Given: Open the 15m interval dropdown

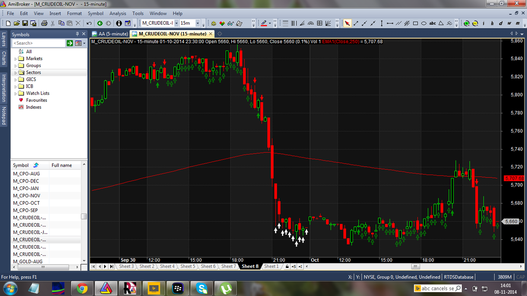Looking at the screenshot, I should 198,23.
